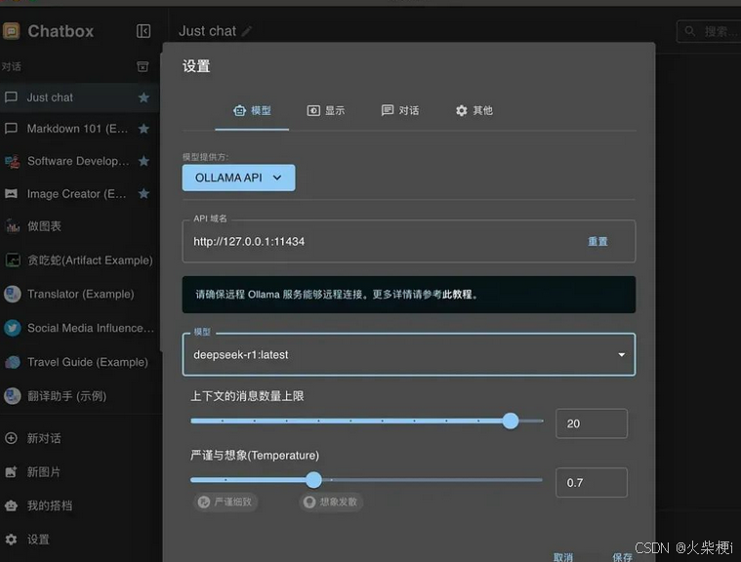Create a new image with 新图片

point(79,472)
